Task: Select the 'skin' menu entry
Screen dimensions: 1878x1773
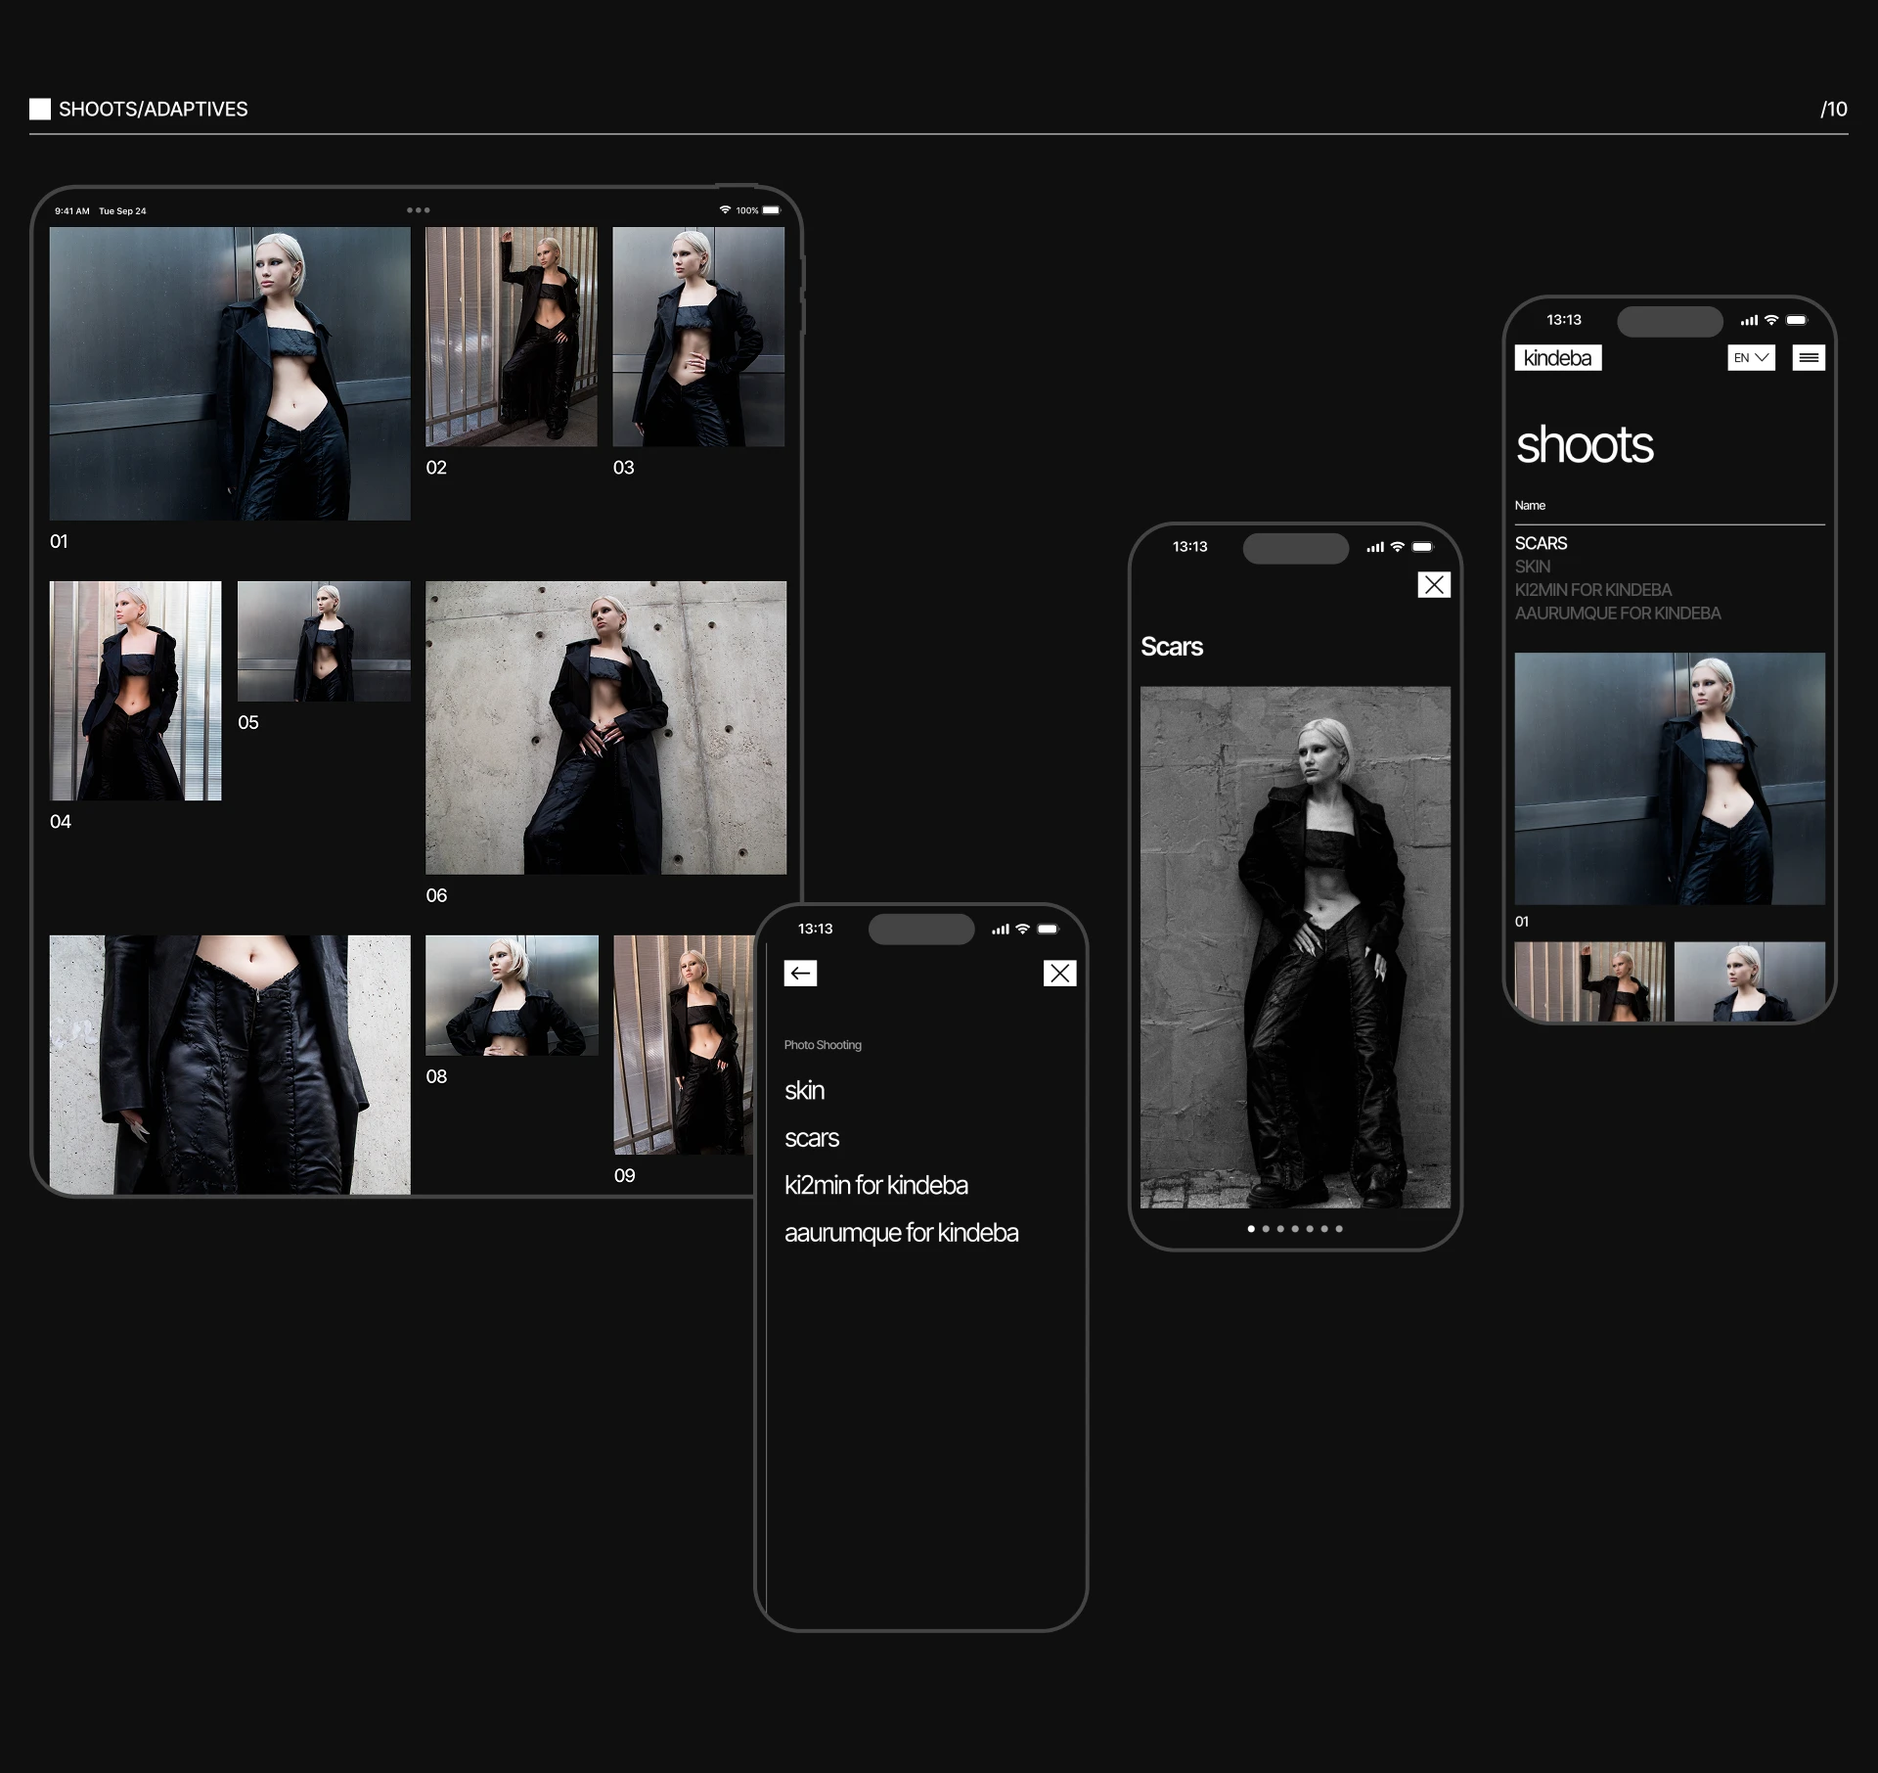Action: (804, 1090)
